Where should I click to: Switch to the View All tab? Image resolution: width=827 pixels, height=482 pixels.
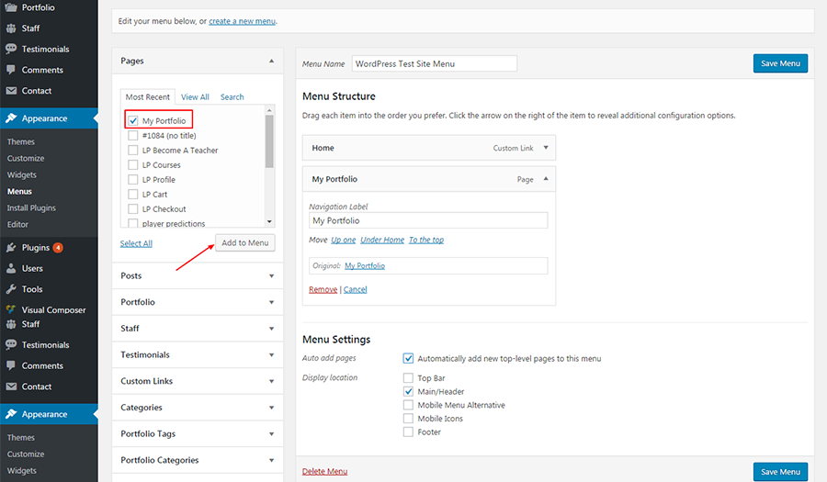coord(195,97)
